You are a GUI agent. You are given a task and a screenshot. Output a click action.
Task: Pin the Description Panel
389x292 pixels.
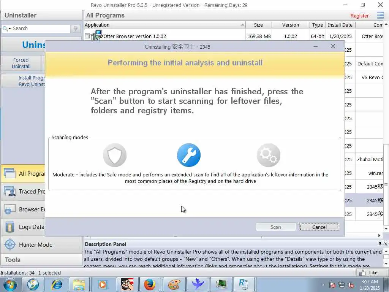pos(380,244)
